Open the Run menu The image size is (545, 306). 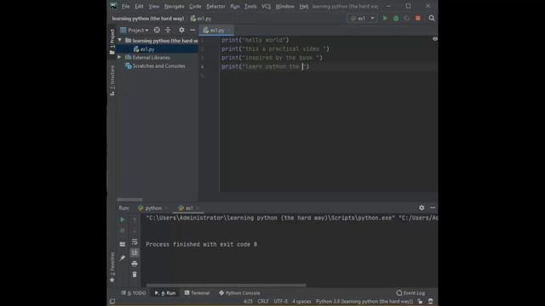click(x=235, y=6)
